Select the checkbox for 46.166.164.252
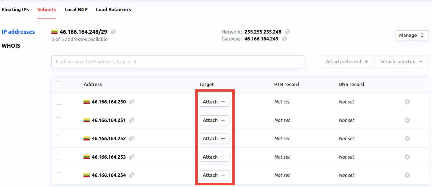432x187 pixels. pyautogui.click(x=59, y=138)
